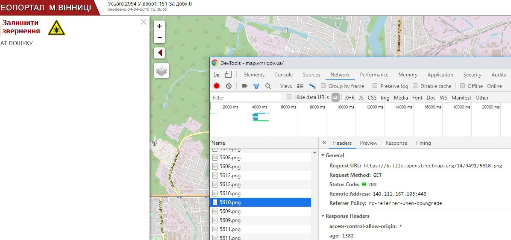
Task: Switch to the Console tab
Action: tap(284, 75)
